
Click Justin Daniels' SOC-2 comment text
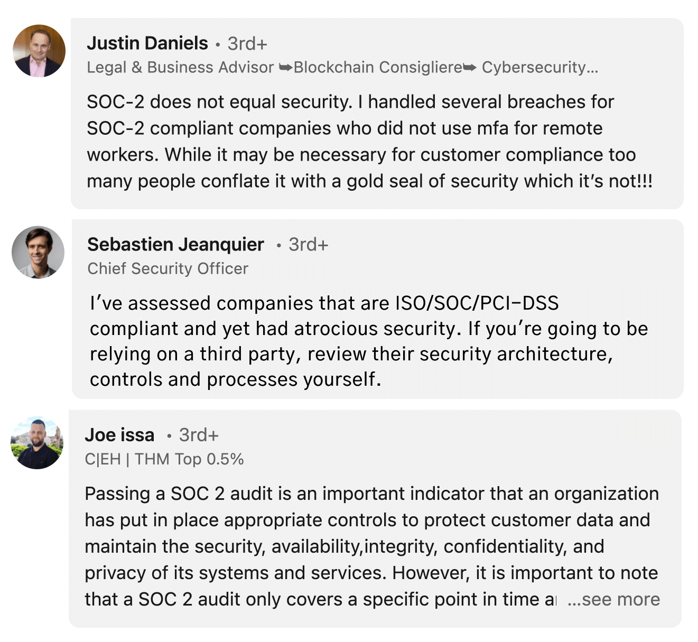click(370, 141)
